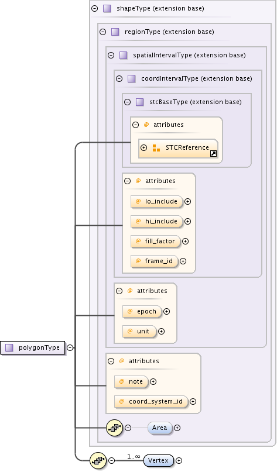
Task: Select the hi_include attribute label
Action: pyautogui.click(x=161, y=221)
